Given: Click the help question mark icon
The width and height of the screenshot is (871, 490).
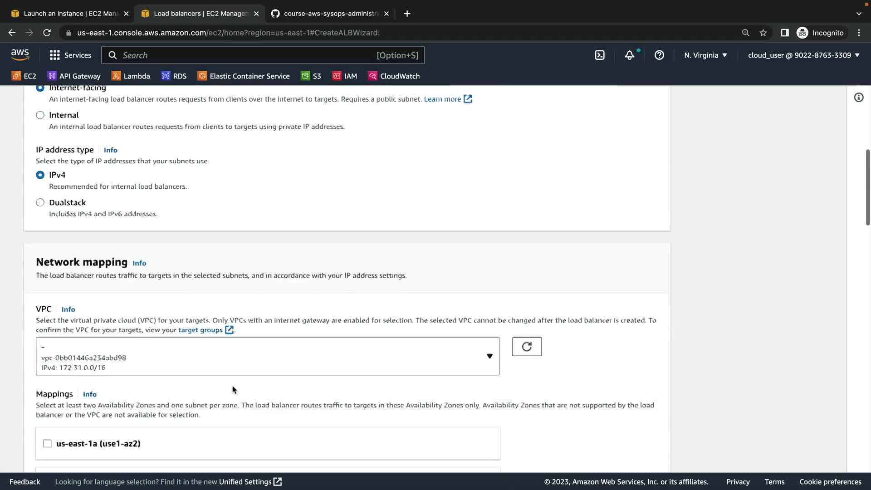Looking at the screenshot, I should point(659,55).
